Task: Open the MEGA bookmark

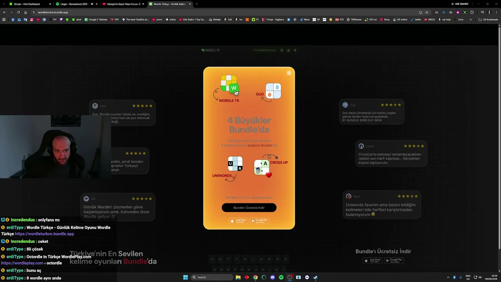Action: pos(429,19)
